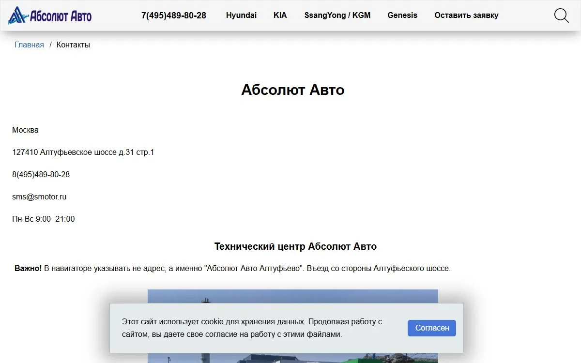The width and height of the screenshot is (581, 363).
Task: Click the working hours Пн-Вс 9:00−21:00
Action: pyautogui.click(x=44, y=219)
